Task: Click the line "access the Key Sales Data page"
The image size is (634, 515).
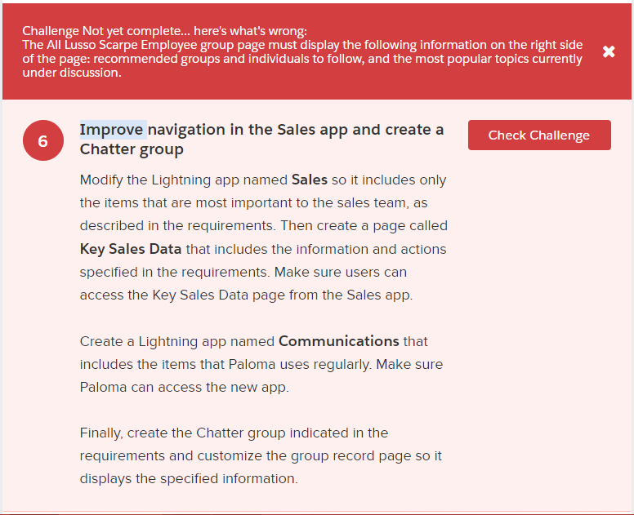Action: click(245, 295)
